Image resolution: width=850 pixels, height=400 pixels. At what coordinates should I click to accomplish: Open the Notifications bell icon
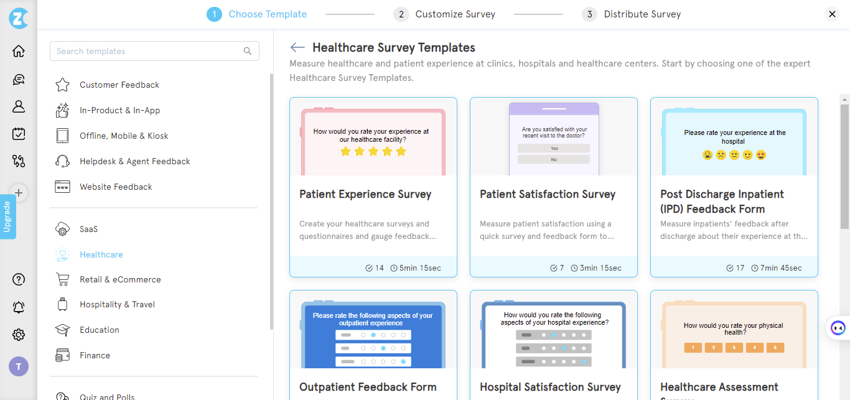tap(18, 307)
